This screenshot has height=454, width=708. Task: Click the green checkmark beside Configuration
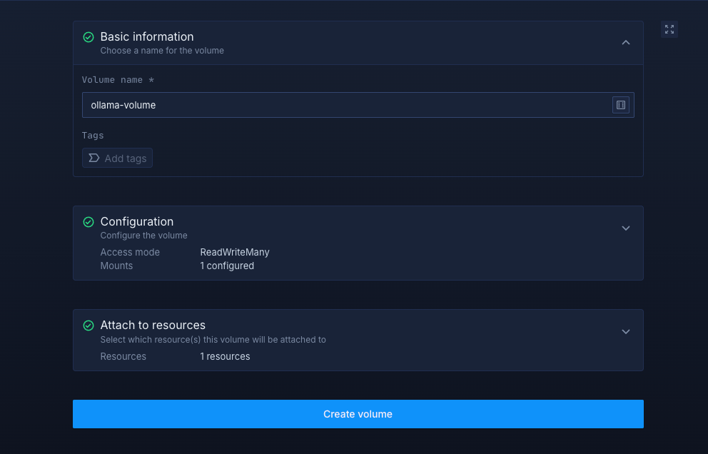[88, 222]
